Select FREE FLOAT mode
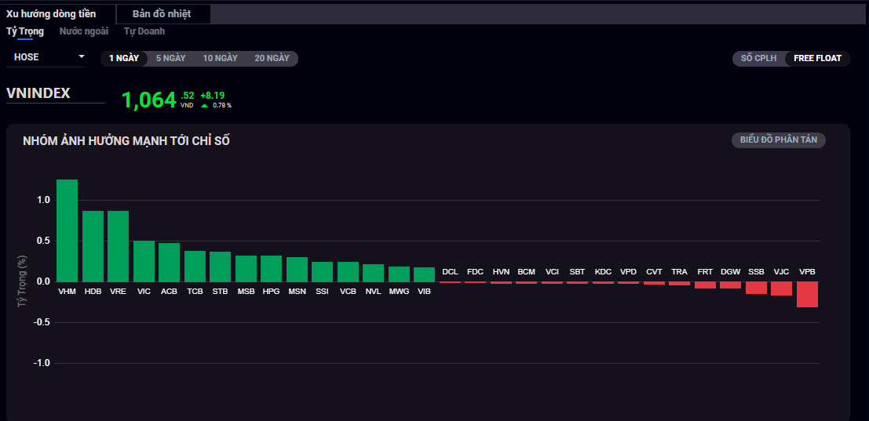This screenshot has width=869, height=421. (817, 58)
